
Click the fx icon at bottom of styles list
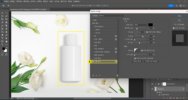pos(93,75)
